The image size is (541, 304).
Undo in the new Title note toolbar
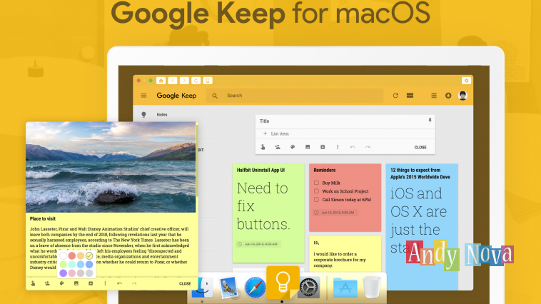point(353,147)
